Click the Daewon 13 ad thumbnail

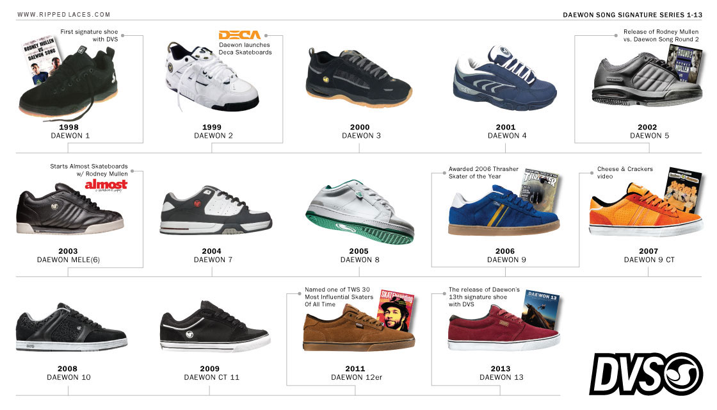(x=541, y=309)
